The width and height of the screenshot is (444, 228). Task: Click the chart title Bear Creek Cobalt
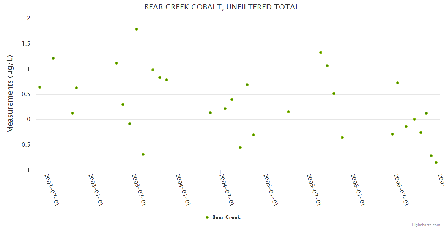point(222,7)
